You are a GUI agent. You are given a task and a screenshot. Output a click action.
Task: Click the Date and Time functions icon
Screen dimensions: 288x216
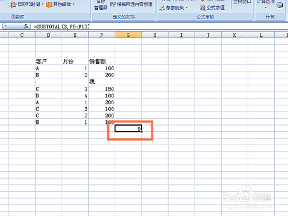(x=13, y=5)
